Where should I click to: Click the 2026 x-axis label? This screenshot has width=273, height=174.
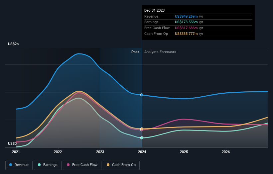(226, 152)
